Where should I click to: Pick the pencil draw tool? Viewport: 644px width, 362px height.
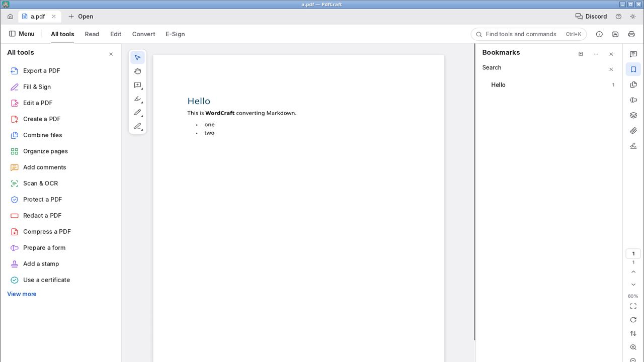137,113
